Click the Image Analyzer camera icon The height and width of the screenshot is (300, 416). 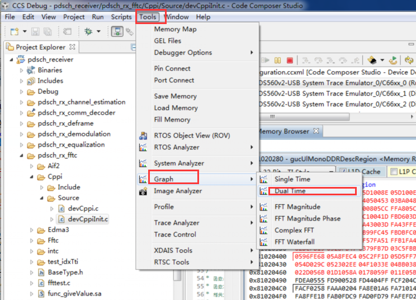click(x=143, y=191)
